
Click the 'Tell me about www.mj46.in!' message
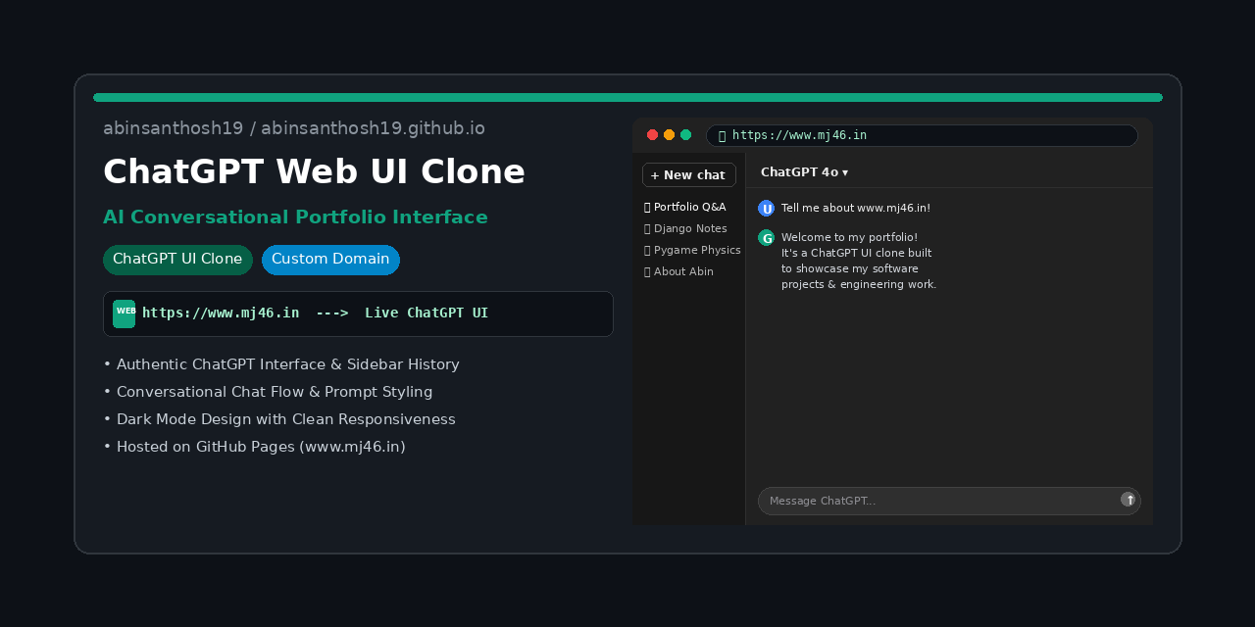(856, 208)
